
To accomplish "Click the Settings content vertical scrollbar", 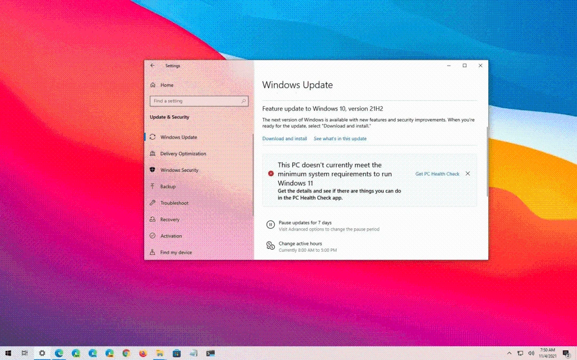I will tap(487, 161).
